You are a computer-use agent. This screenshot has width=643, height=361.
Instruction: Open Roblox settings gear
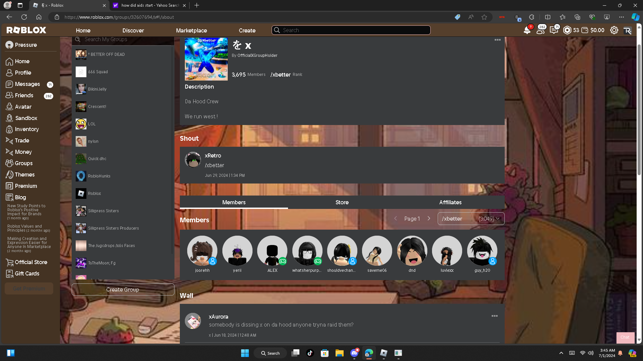[x=614, y=30]
